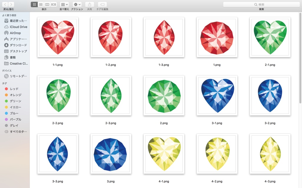302x188 pixels.
Task: Click the file name 2-3.png
Action: click(x=111, y=123)
